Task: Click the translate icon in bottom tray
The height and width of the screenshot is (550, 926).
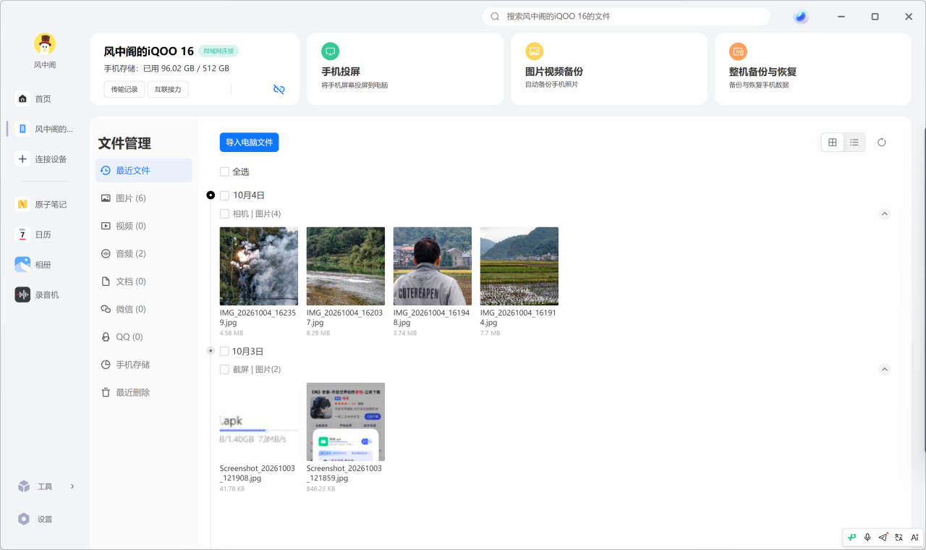Action: 899,538
